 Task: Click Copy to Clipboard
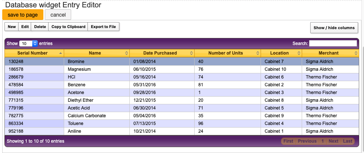click(68, 27)
